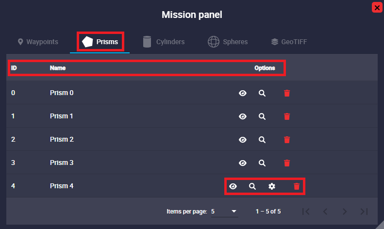Toggle visibility of Prism 0

[x=243, y=93]
